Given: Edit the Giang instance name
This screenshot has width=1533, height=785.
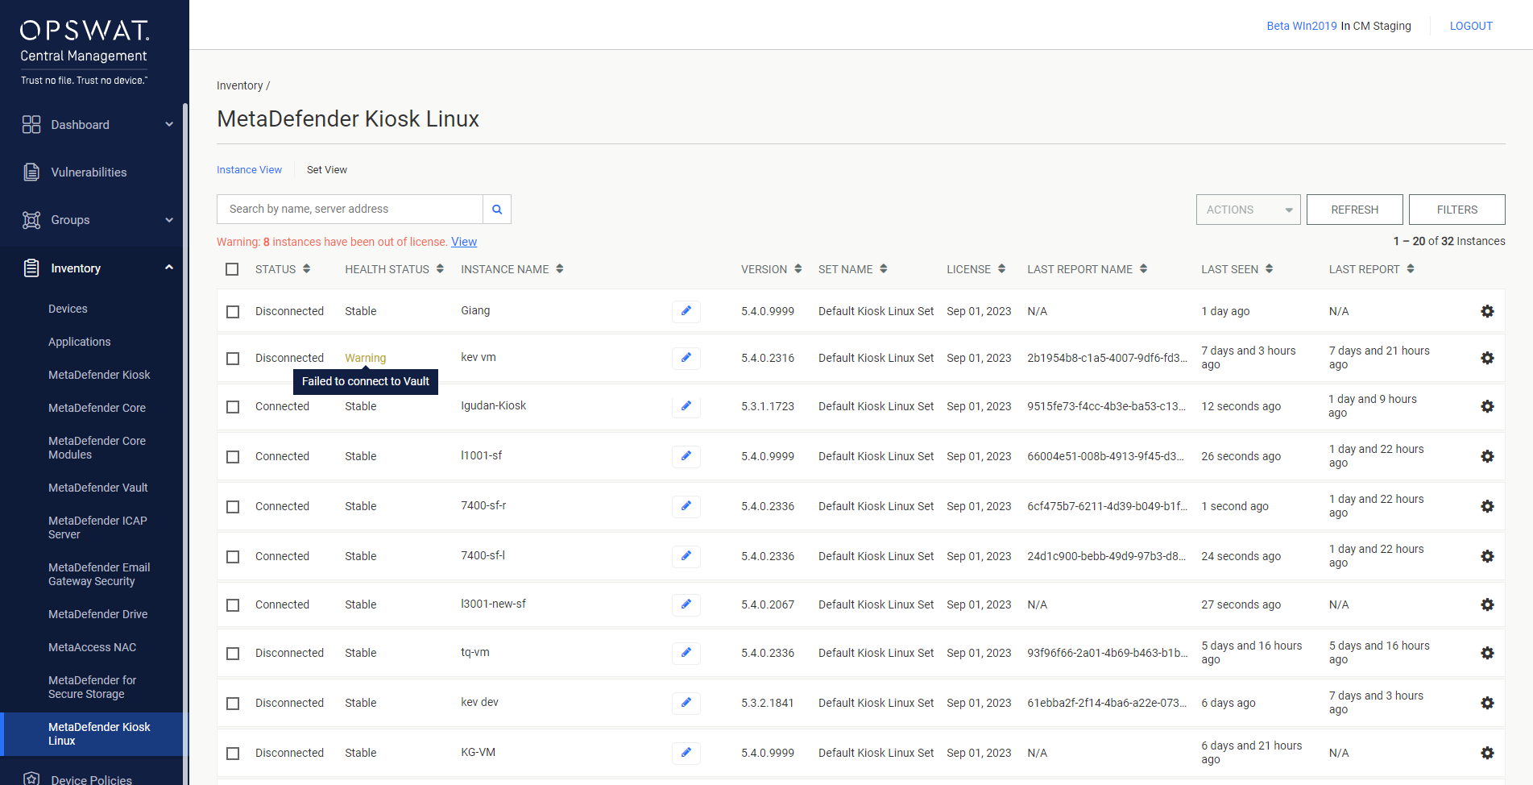Looking at the screenshot, I should click(x=686, y=311).
